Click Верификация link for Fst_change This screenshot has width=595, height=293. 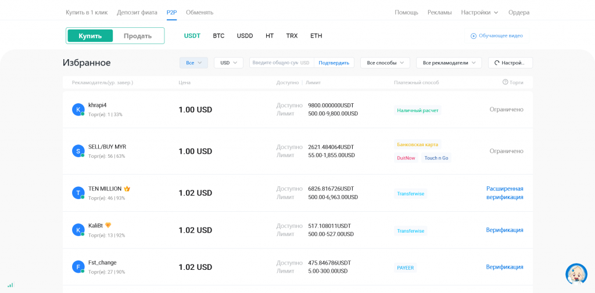pyautogui.click(x=505, y=267)
